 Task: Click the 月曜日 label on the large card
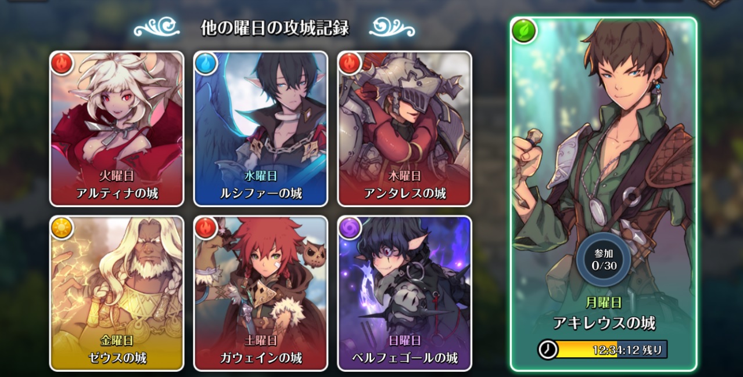[x=604, y=302]
